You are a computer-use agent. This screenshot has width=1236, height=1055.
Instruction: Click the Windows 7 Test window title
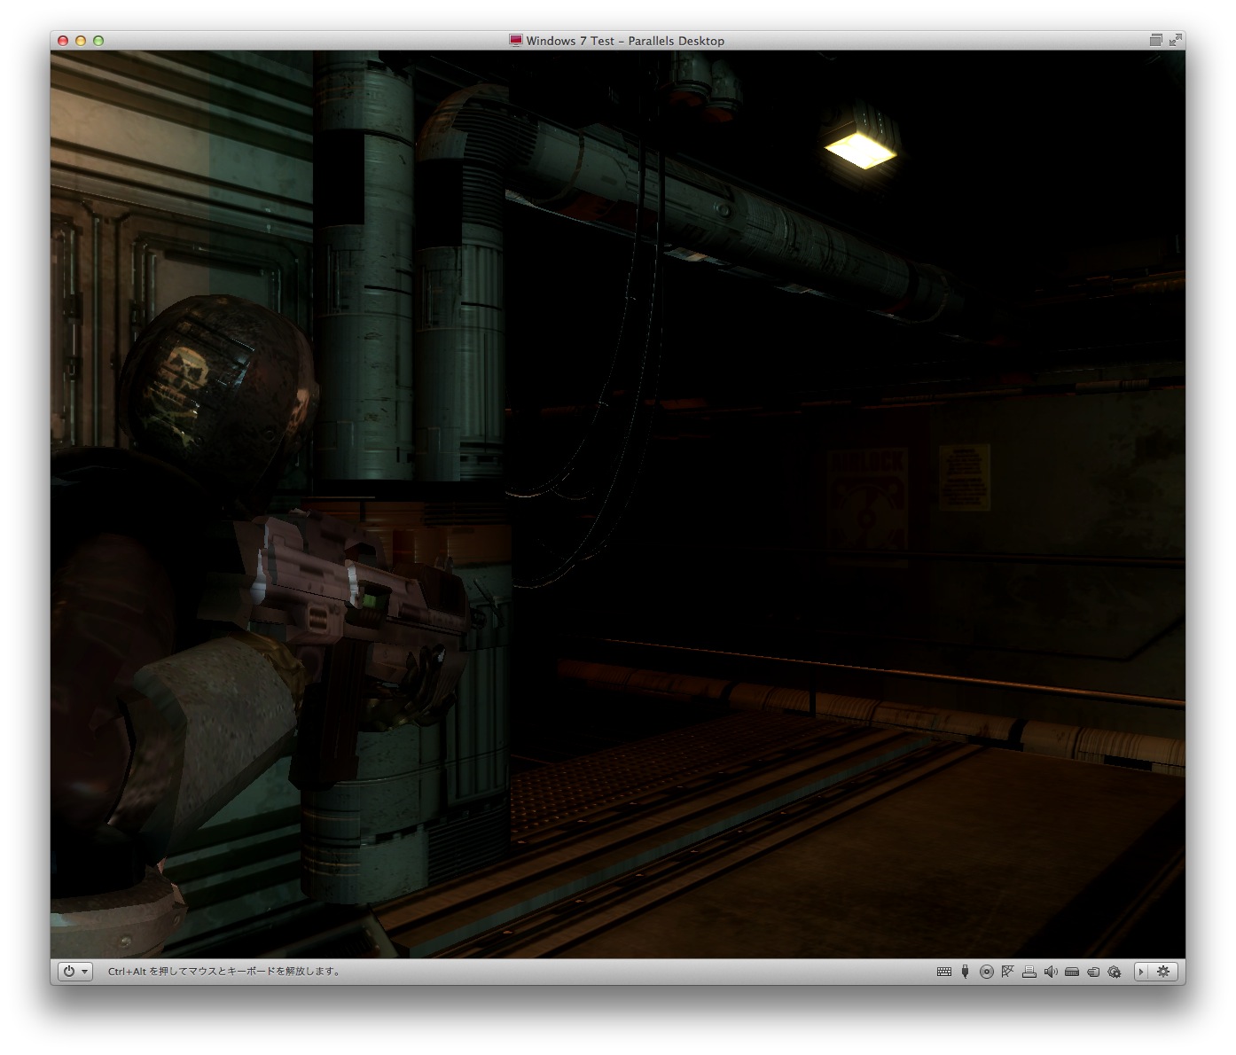pyautogui.click(x=625, y=41)
